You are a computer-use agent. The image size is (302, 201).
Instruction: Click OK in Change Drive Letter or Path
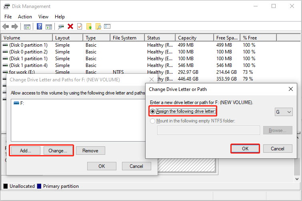[245, 148]
